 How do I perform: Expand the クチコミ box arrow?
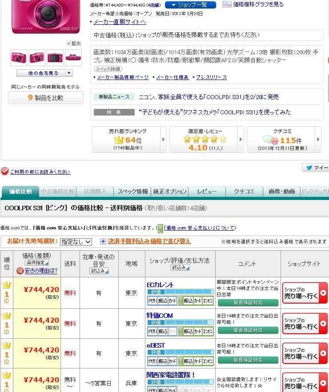pyautogui.click(x=318, y=140)
